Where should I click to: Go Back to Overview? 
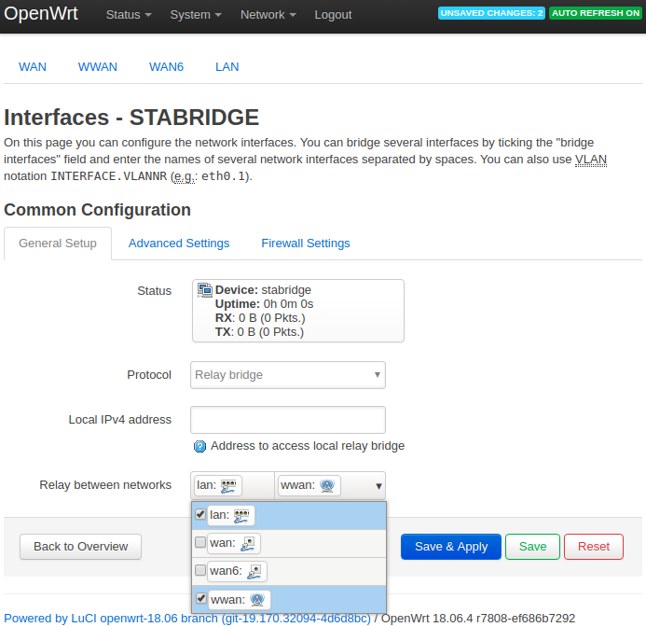click(81, 547)
